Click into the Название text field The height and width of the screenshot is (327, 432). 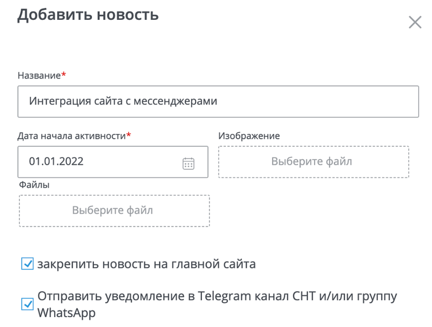(218, 102)
